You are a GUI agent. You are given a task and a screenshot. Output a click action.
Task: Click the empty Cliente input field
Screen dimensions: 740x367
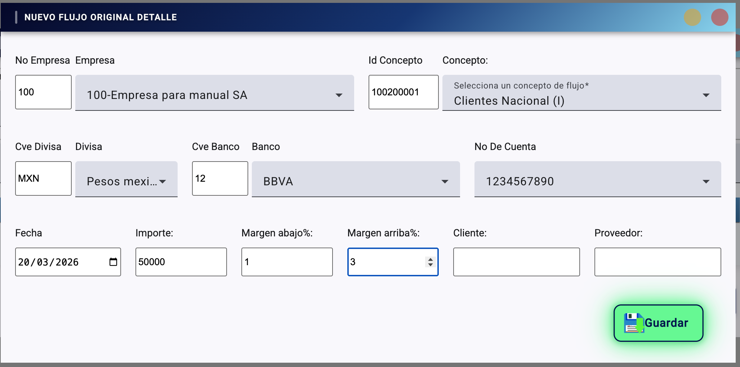coord(516,262)
